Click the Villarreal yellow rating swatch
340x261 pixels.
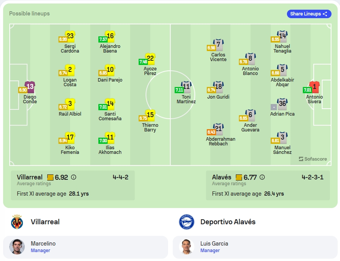click(x=50, y=177)
